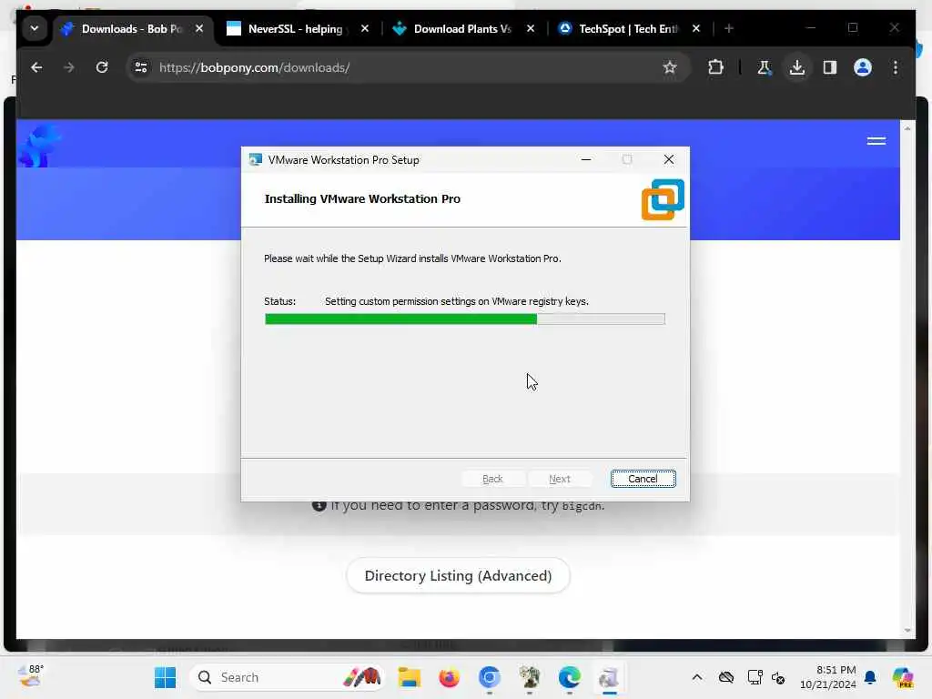Minimize the VMware Setup dialog

(x=586, y=159)
